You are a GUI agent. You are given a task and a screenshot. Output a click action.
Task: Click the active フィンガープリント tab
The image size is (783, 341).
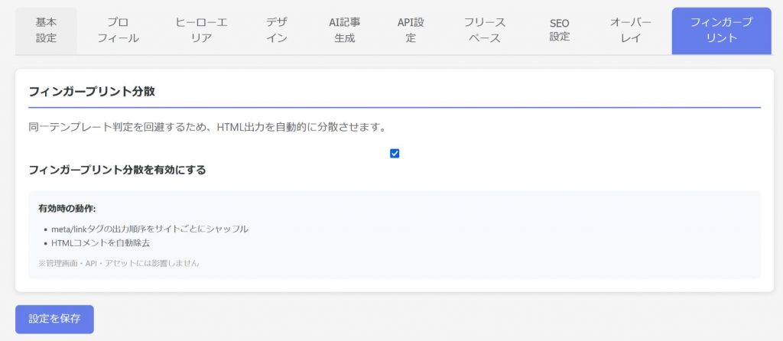pos(721,31)
